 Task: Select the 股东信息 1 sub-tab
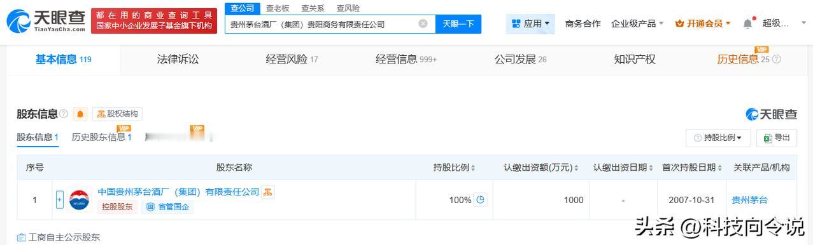coord(38,137)
